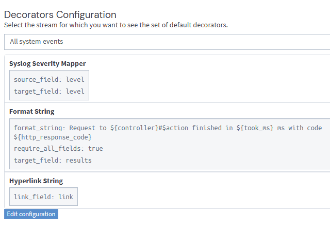
Task: Click the Decorators Configuration heading
Action: 60,15
